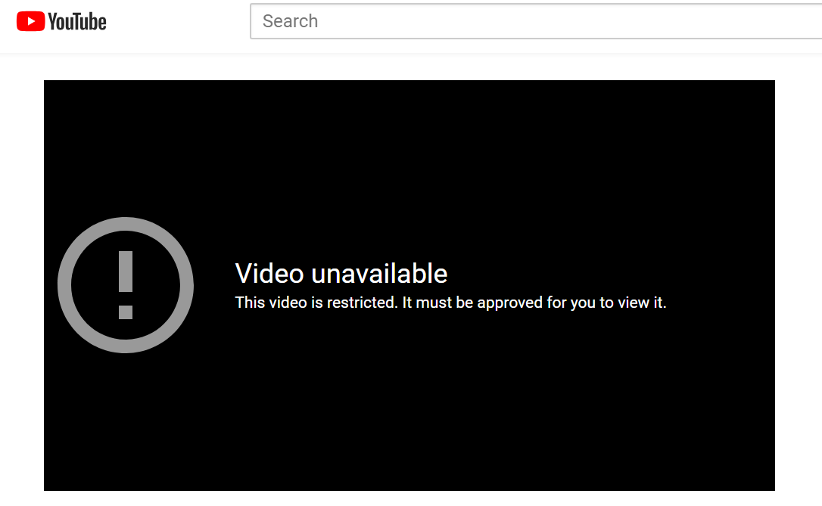Click the gray exclamation warning circle icon
Screen dimensions: 822x506
tap(126, 285)
